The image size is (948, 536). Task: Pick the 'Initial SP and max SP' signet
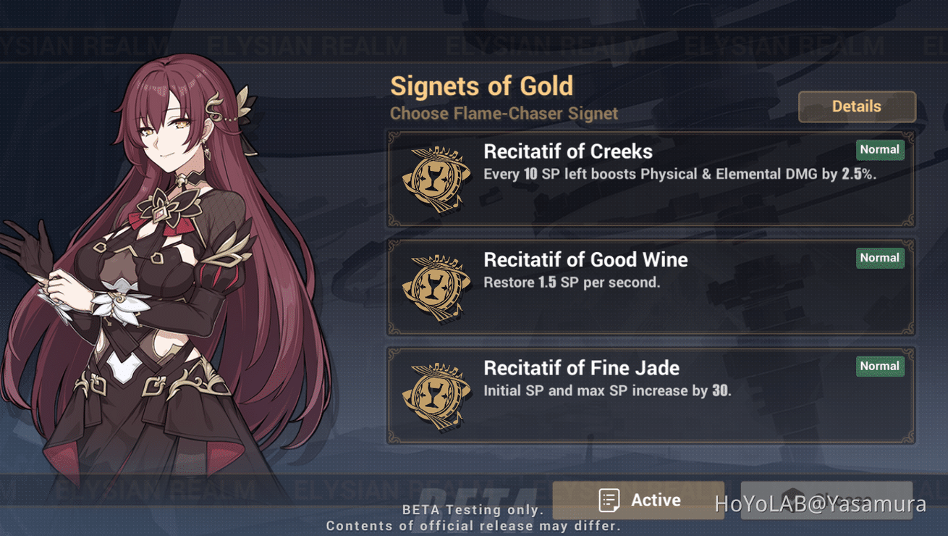coord(607,391)
